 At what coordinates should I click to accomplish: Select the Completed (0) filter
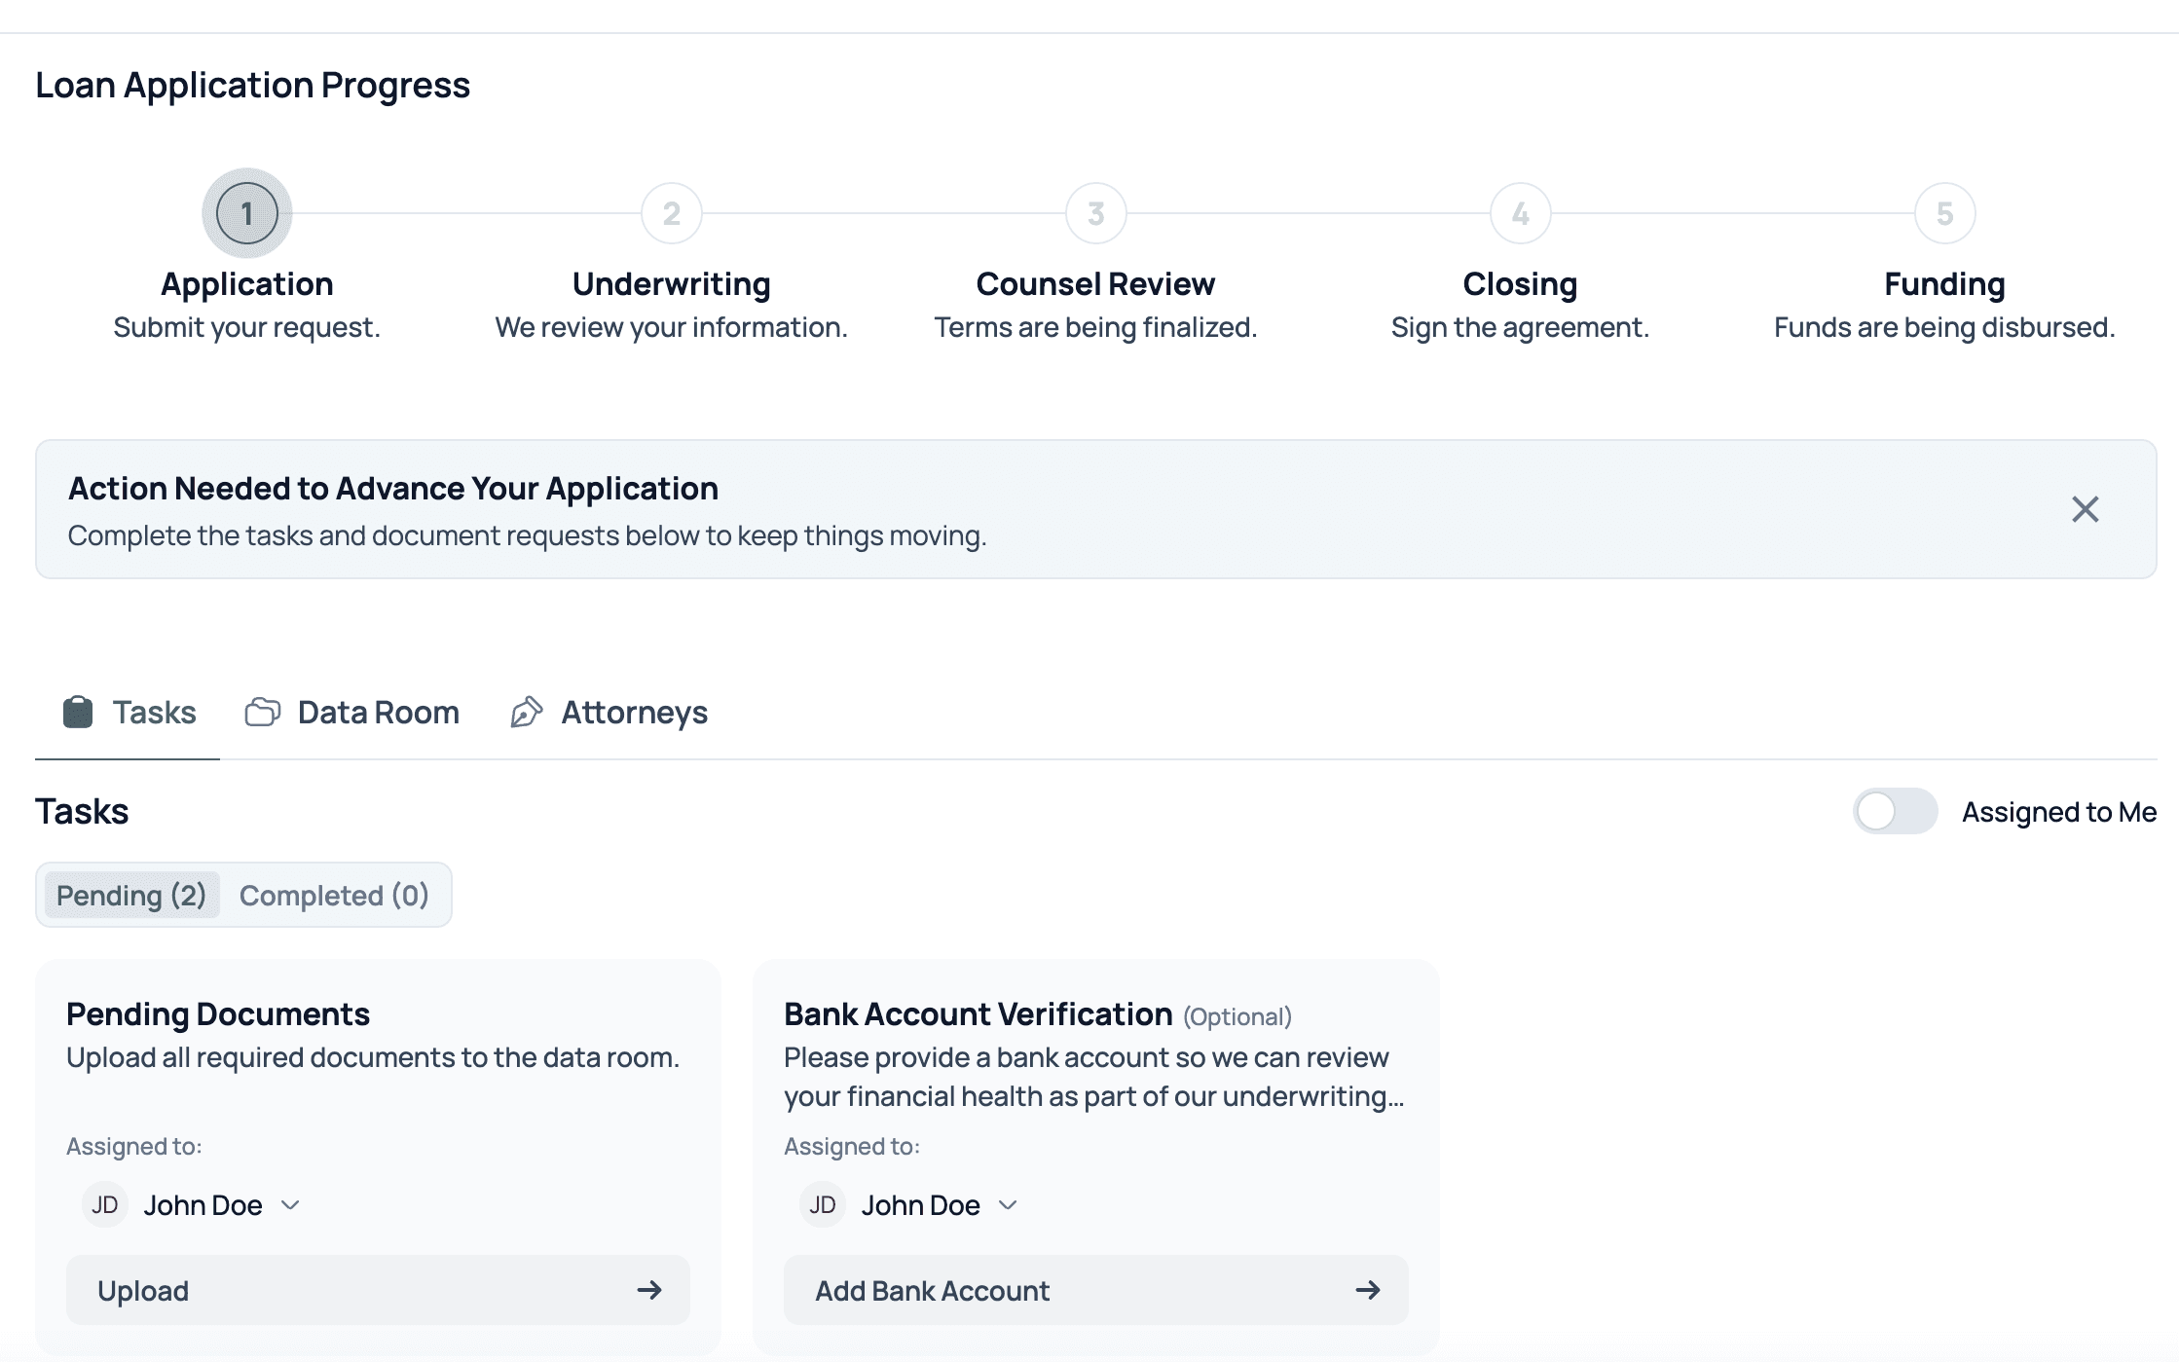coord(334,895)
